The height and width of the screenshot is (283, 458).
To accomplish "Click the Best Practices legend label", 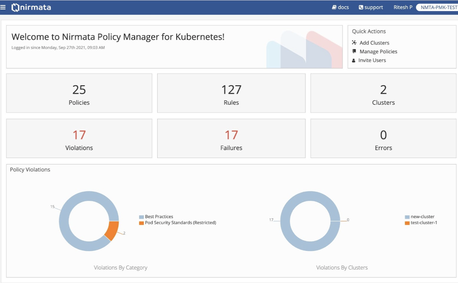I will [x=159, y=217].
